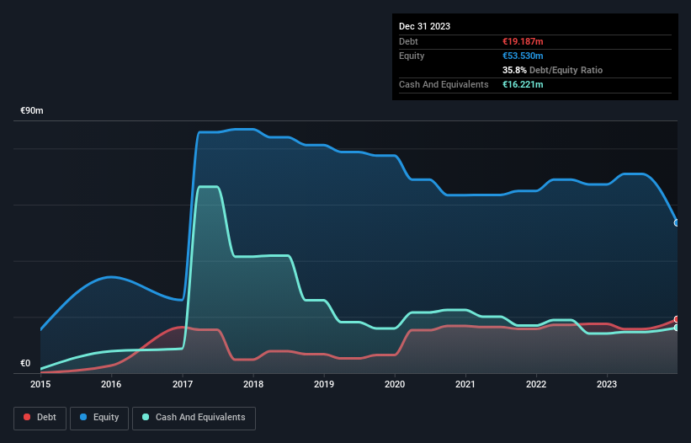Click the red Debt end-point marker

click(x=677, y=319)
